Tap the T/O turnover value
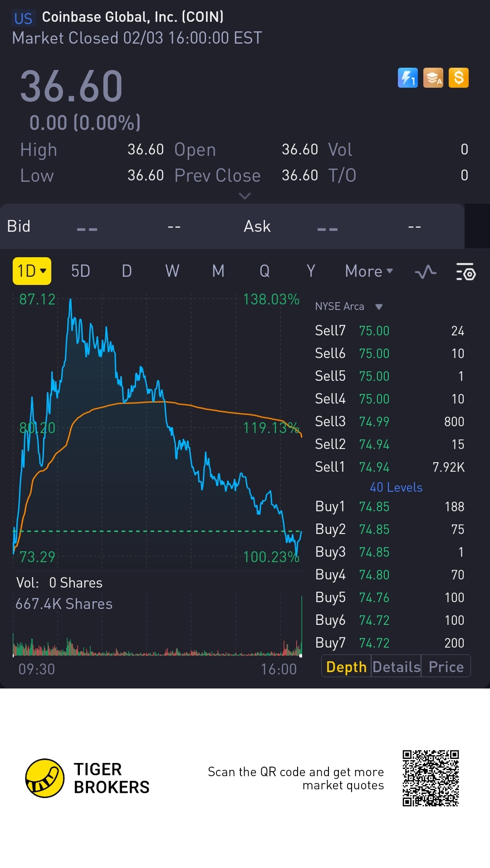 click(x=464, y=175)
